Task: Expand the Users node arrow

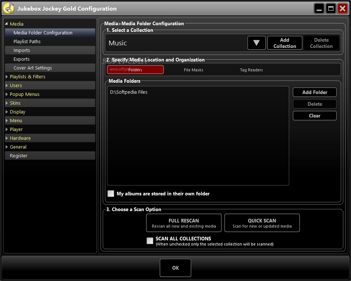Action: [7, 85]
